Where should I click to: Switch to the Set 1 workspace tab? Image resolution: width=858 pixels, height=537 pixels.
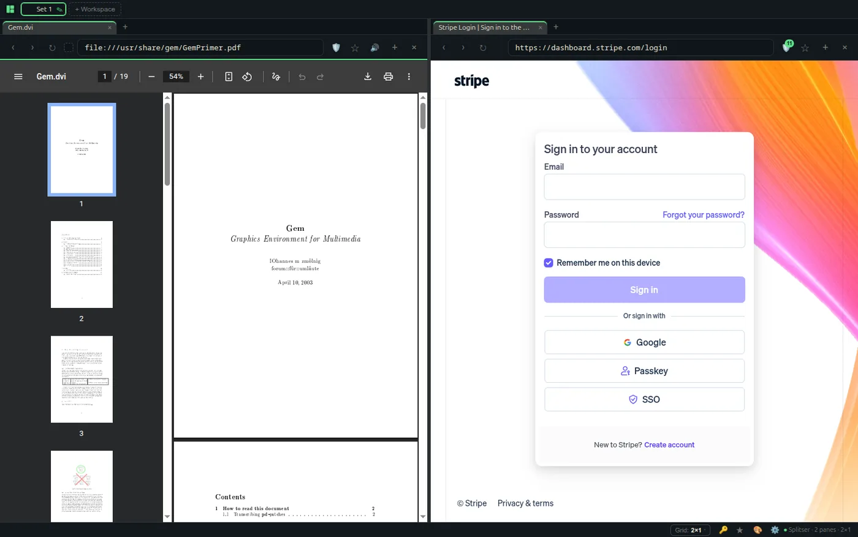coord(43,9)
